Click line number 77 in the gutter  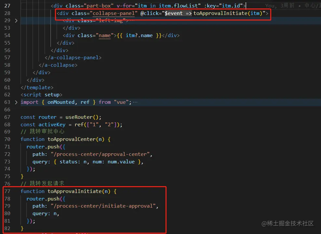(x=7, y=191)
